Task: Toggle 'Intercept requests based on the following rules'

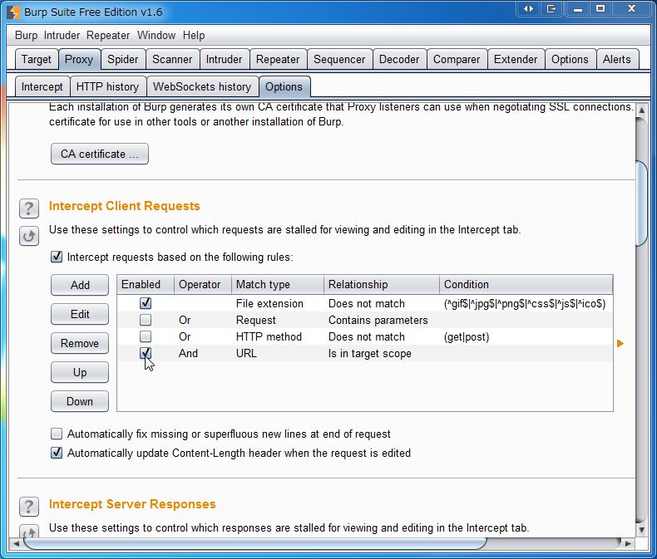Action: coord(57,257)
